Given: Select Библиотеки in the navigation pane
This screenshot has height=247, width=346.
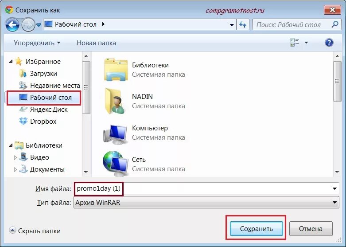Looking at the screenshot, I should [39, 145].
